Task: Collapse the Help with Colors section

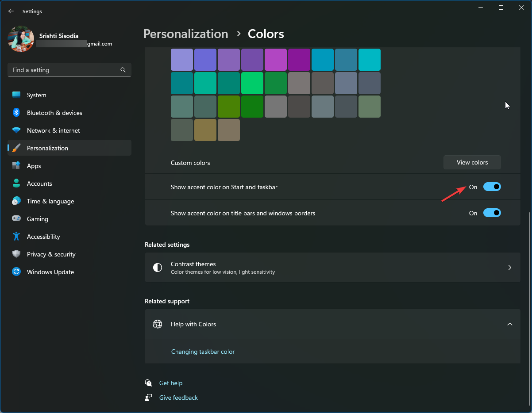Action: (509, 324)
